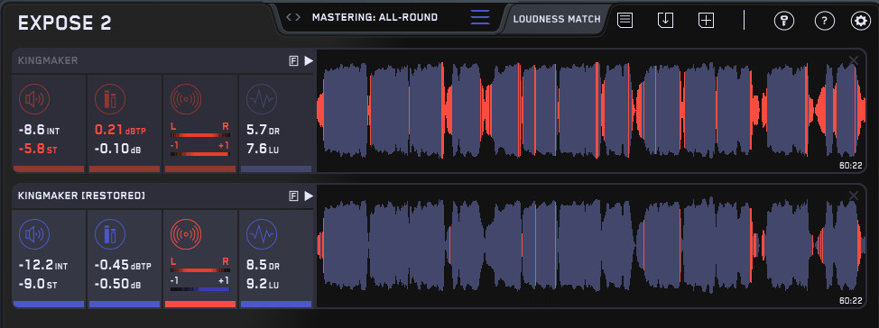Add a new track with plus icon
Image resolution: width=879 pixels, height=328 pixels.
(x=707, y=20)
